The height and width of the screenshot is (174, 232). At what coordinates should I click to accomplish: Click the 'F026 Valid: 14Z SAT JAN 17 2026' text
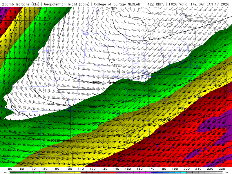click(x=199, y=4)
